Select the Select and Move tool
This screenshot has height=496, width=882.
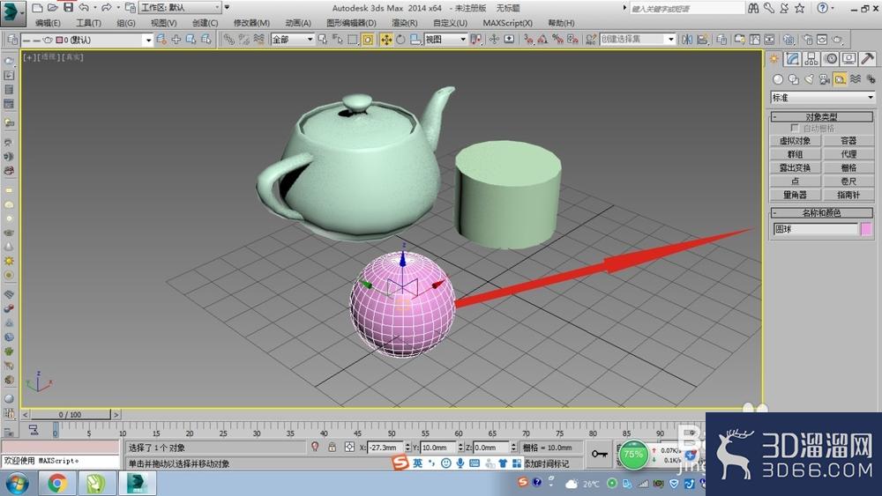[x=386, y=40]
